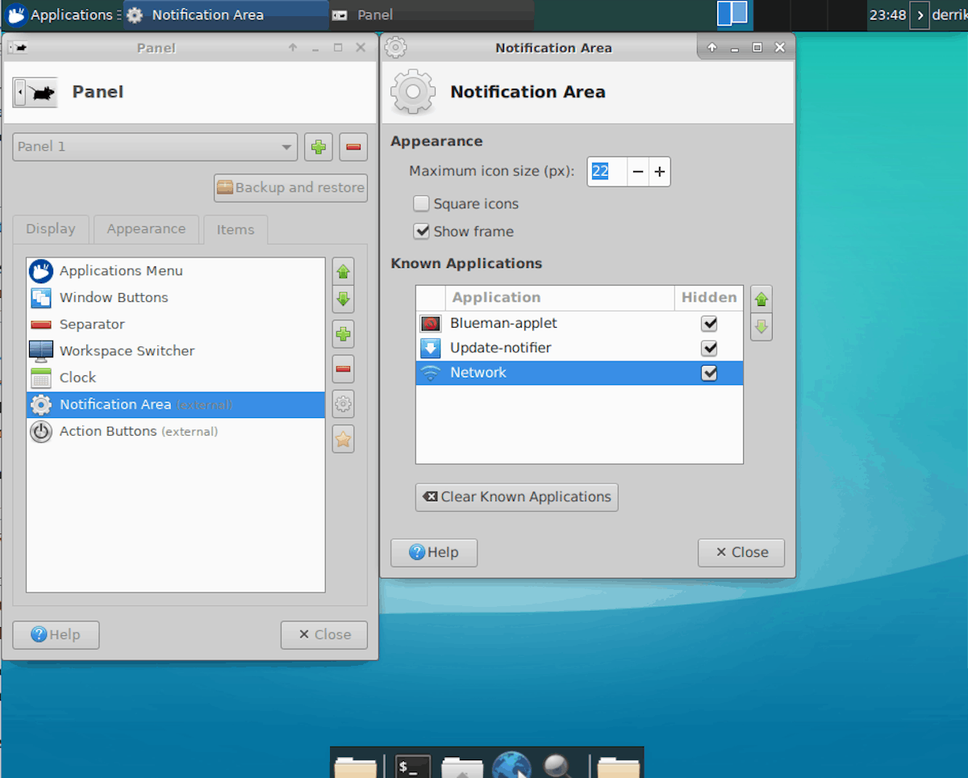The width and height of the screenshot is (968, 778).
Task: Click the maximum icon size input field
Action: click(x=607, y=172)
